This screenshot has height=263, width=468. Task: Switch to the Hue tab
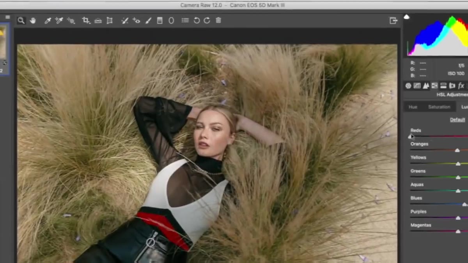coord(413,107)
